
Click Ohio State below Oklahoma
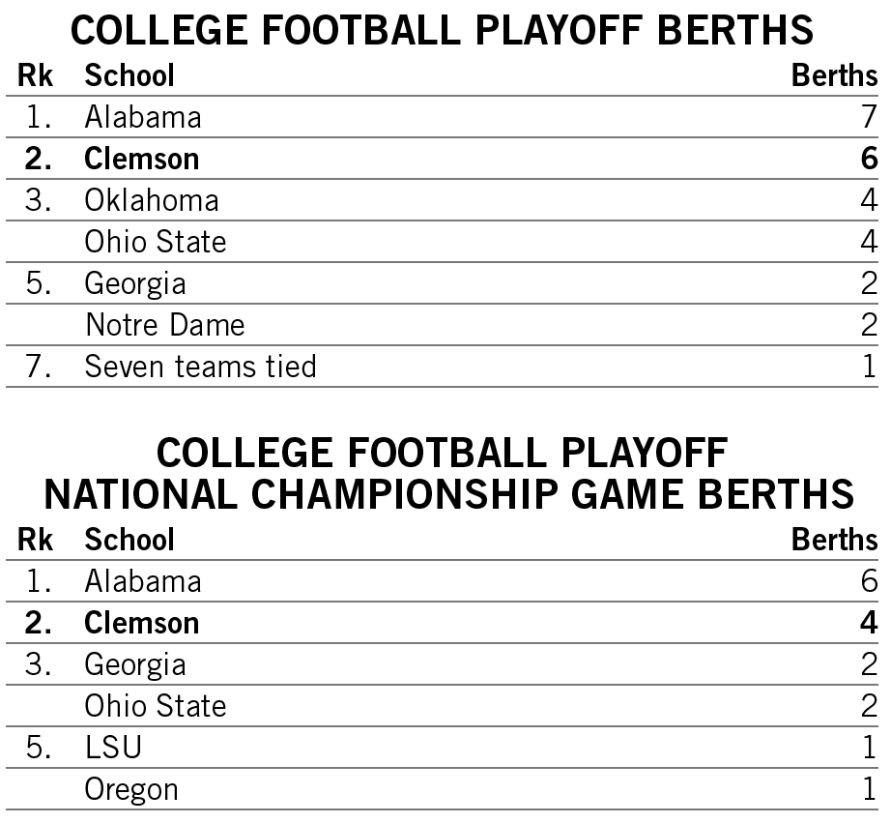[156, 242]
